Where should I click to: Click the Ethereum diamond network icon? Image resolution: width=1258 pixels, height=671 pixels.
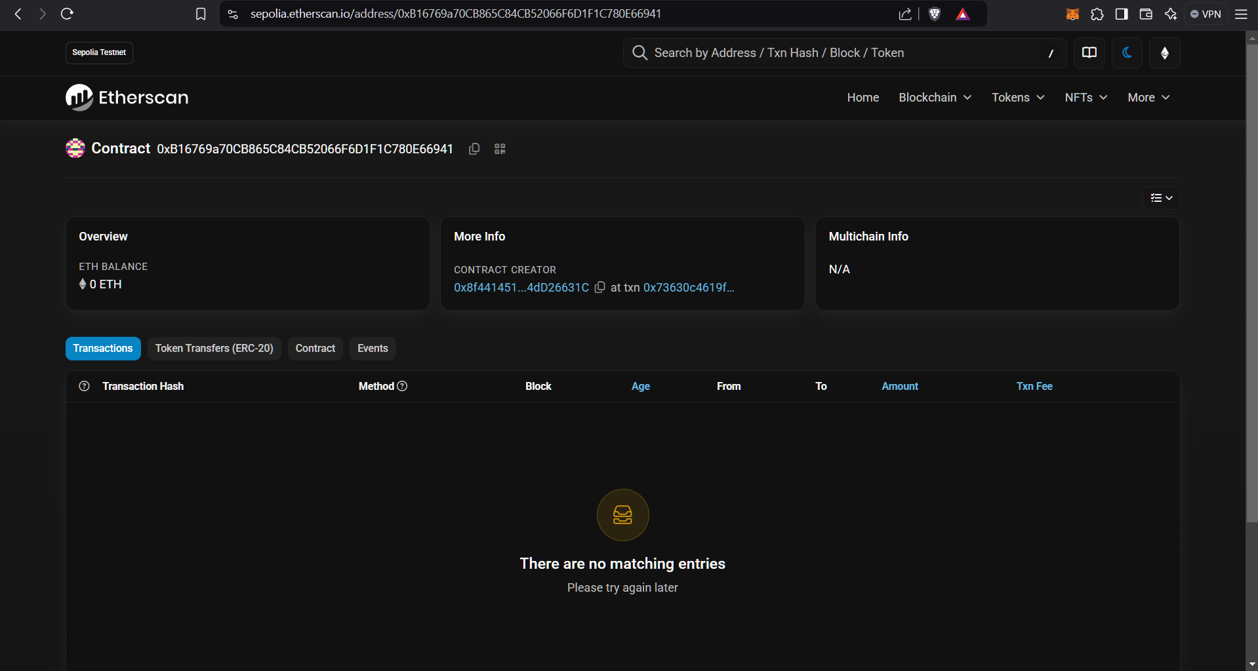1165,52
